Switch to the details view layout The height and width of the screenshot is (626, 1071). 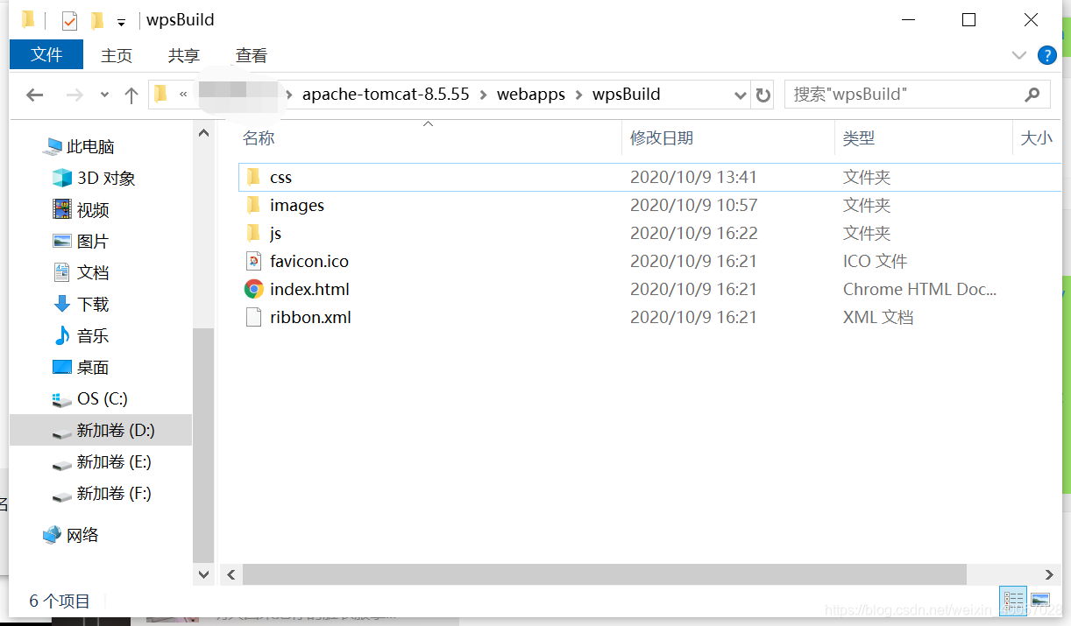click(1014, 601)
